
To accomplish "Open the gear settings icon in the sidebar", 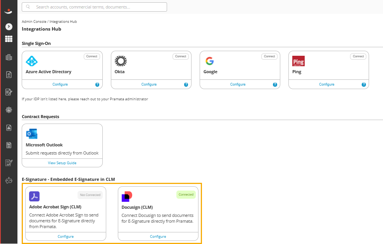I will pos(9,110).
